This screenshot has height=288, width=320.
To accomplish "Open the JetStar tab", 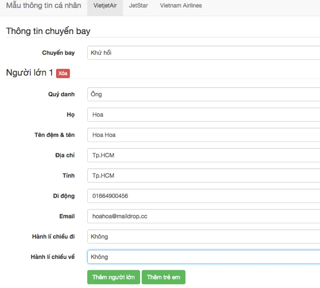I will click(x=138, y=6).
